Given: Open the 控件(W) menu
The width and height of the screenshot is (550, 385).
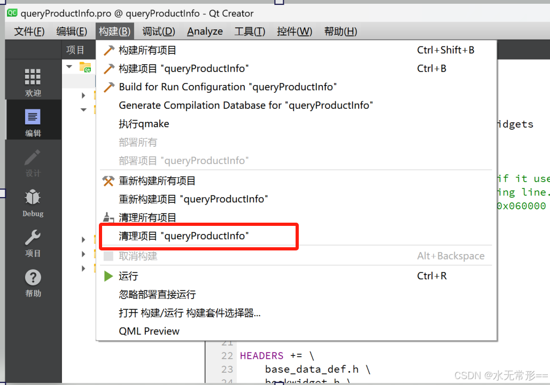Looking at the screenshot, I should [x=295, y=32].
